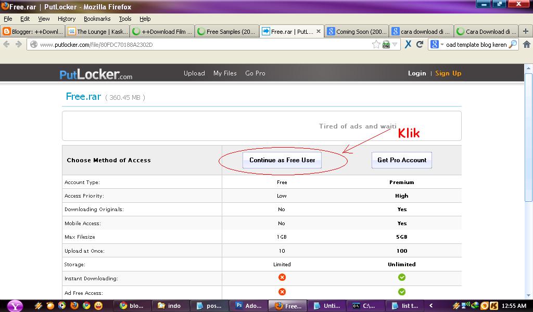This screenshot has width=533, height=312.
Task: Switch to the ++Download Film tab
Action: click(x=162, y=31)
